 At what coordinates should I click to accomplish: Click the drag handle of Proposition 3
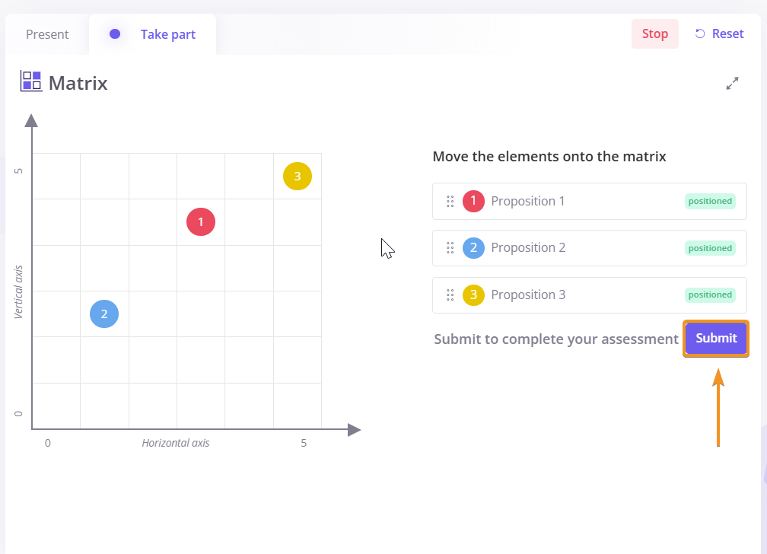pyautogui.click(x=450, y=295)
